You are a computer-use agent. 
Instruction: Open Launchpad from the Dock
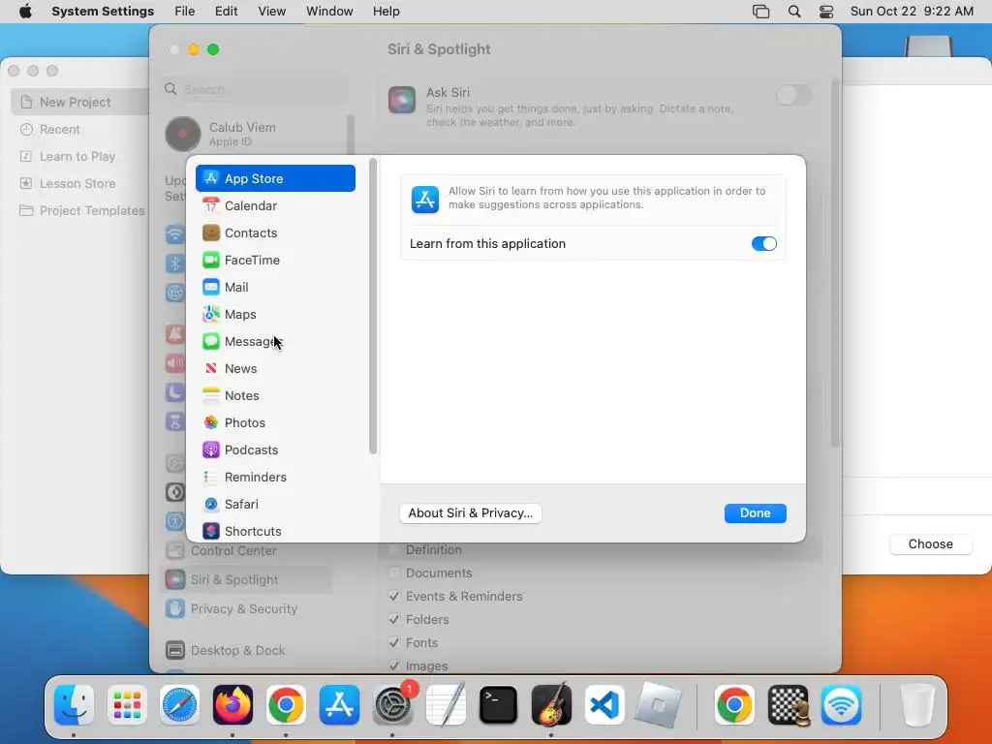coord(127,705)
